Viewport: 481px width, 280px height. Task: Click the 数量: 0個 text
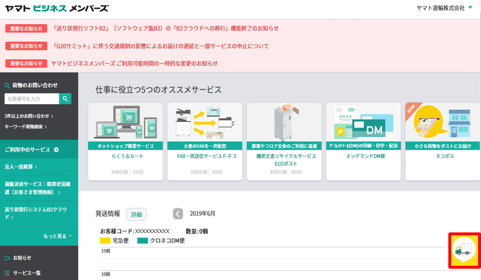click(x=197, y=231)
